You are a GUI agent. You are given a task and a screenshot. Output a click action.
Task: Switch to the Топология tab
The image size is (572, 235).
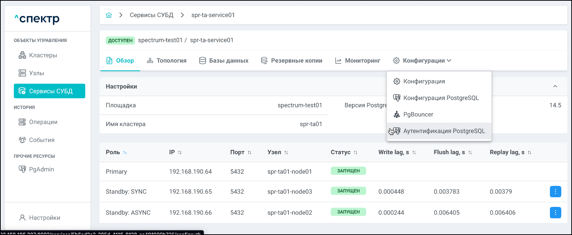coord(167,61)
